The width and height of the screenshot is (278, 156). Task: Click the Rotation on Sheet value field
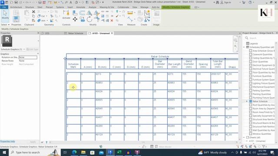(x=28, y=57)
